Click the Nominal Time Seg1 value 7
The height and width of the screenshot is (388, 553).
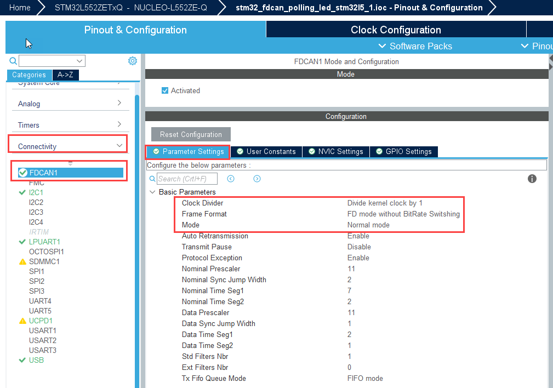(349, 290)
